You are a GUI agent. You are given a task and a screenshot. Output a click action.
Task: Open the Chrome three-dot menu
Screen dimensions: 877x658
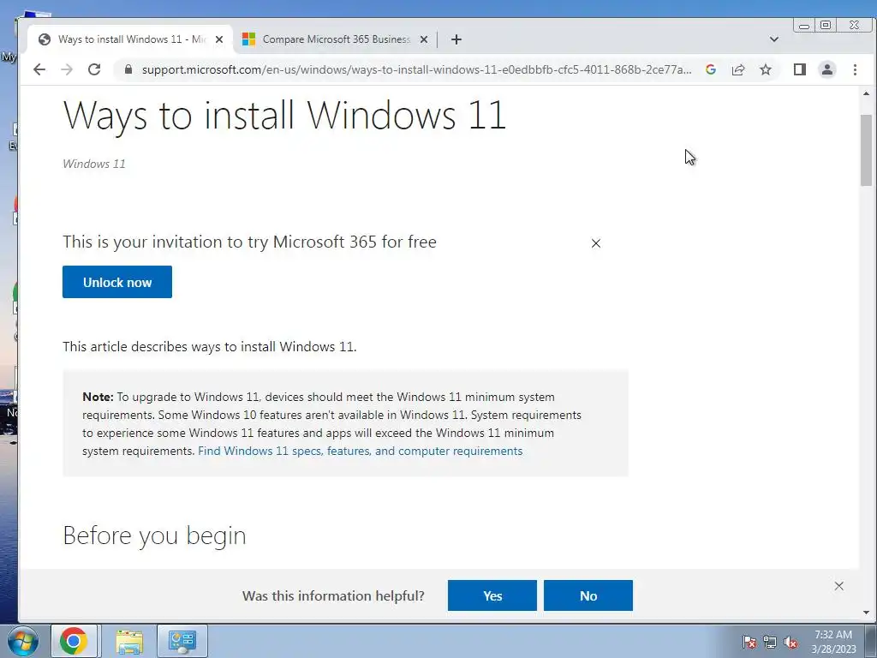tap(855, 69)
